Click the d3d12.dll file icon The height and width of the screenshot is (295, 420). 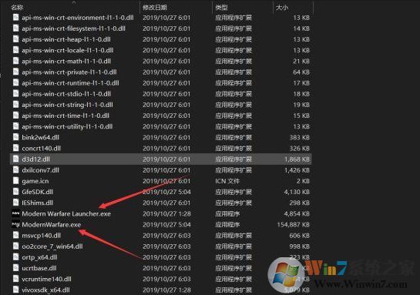click(x=16, y=159)
